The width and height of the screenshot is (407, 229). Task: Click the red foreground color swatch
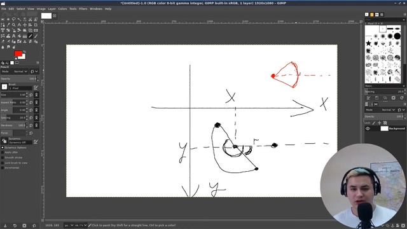[x=18, y=53]
